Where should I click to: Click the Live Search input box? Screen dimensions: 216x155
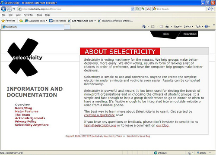click(179, 9)
